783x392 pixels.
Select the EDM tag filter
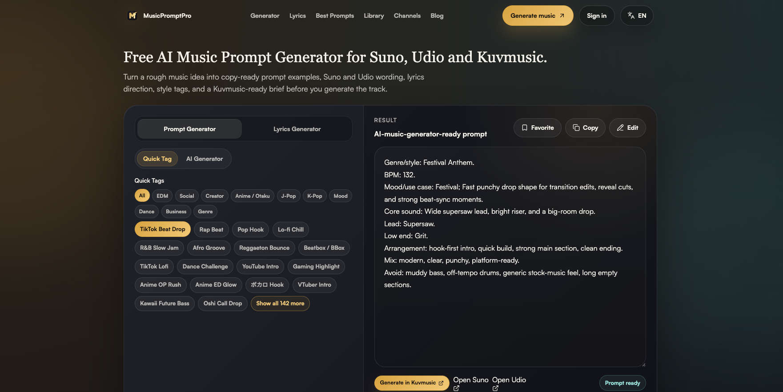point(162,196)
